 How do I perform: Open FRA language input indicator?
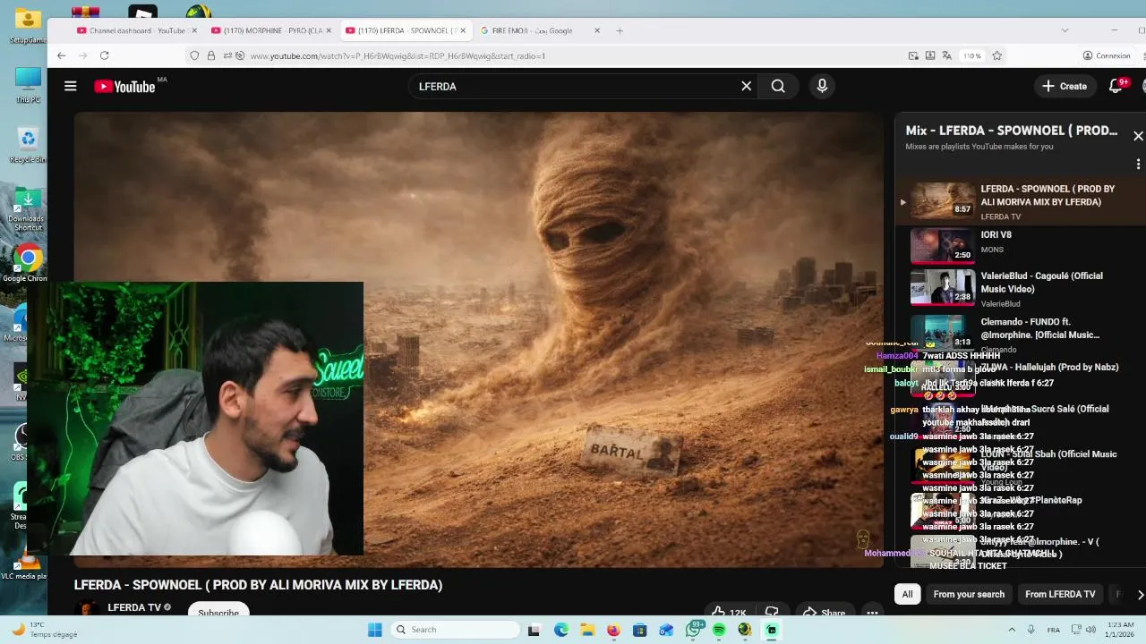point(1053,630)
